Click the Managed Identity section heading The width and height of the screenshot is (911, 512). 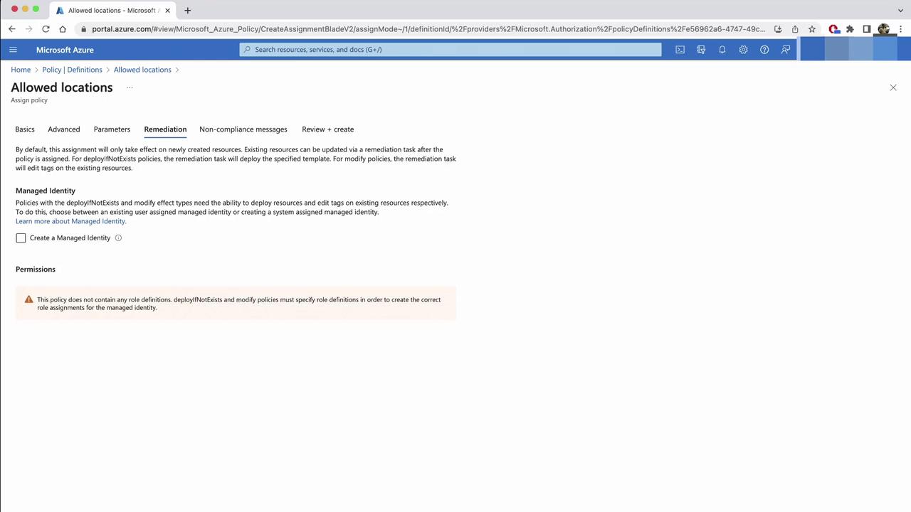pyautogui.click(x=46, y=191)
